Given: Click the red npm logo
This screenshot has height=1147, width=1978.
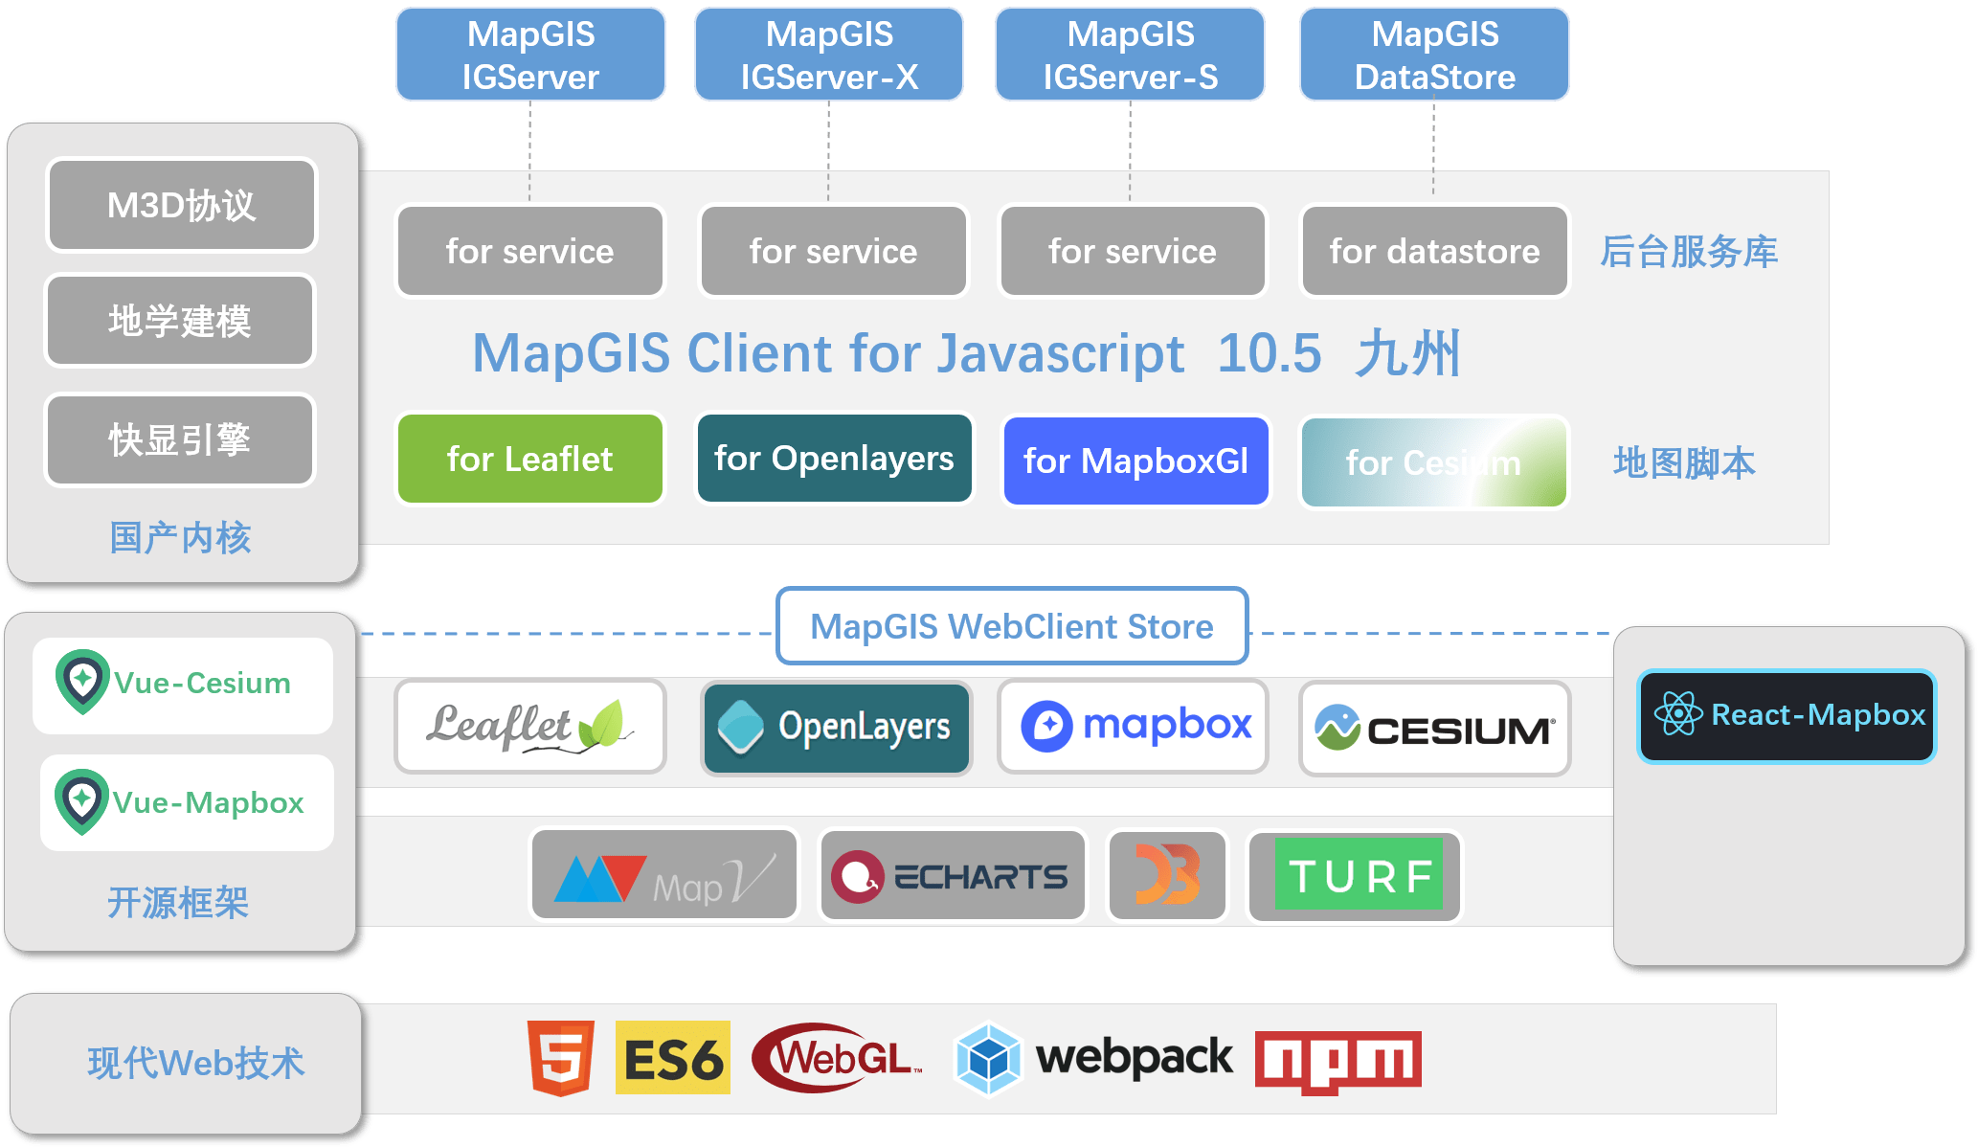Looking at the screenshot, I should [x=1338, y=1062].
